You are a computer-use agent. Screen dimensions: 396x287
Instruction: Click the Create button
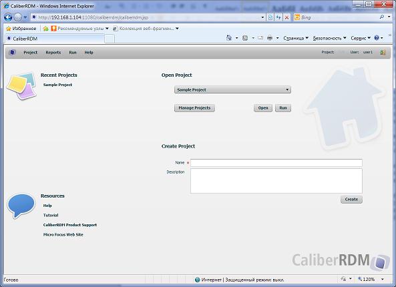tap(351, 199)
